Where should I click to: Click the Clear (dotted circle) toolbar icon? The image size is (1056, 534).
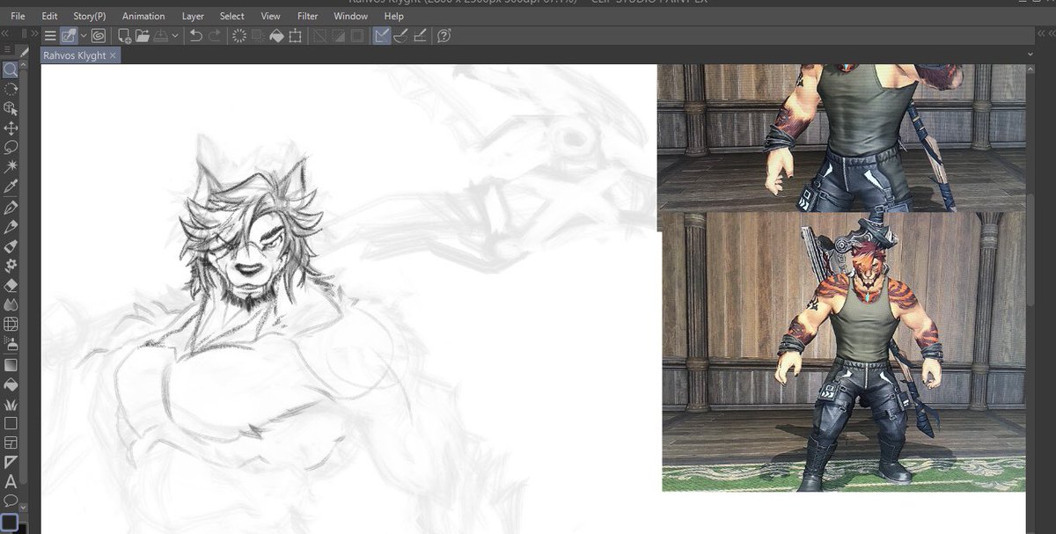coord(238,36)
